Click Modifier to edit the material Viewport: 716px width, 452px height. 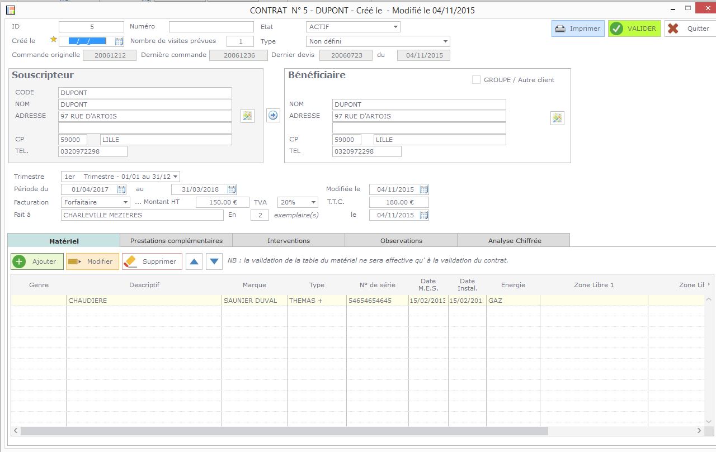click(x=92, y=261)
